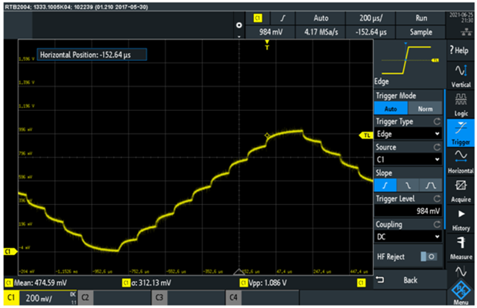Click the Run status button

pyautogui.click(x=421, y=18)
